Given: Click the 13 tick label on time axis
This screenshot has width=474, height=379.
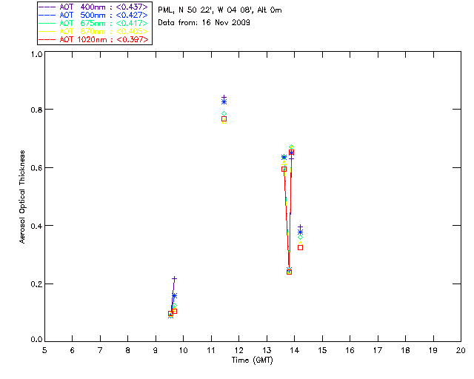Looking at the screenshot, I should (x=267, y=350).
